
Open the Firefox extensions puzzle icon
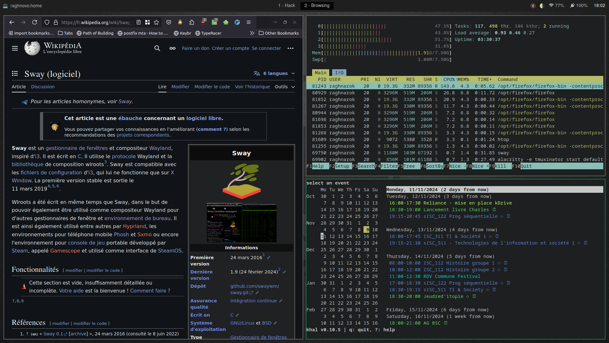pyautogui.click(x=192, y=22)
